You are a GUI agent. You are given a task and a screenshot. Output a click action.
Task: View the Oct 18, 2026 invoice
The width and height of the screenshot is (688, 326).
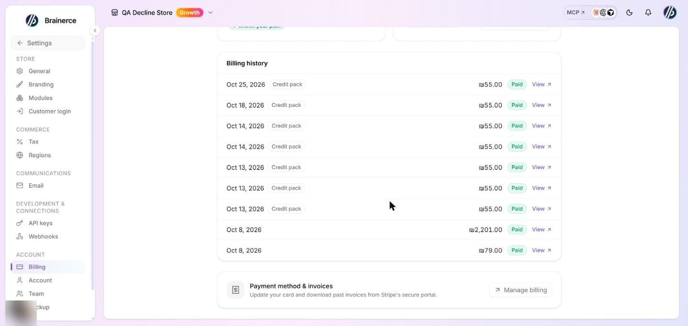coord(542,105)
